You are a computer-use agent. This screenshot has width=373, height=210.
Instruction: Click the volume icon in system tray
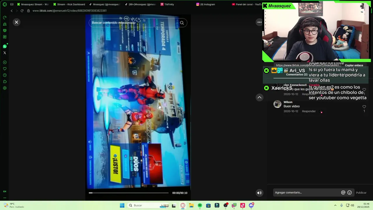coord(352,205)
